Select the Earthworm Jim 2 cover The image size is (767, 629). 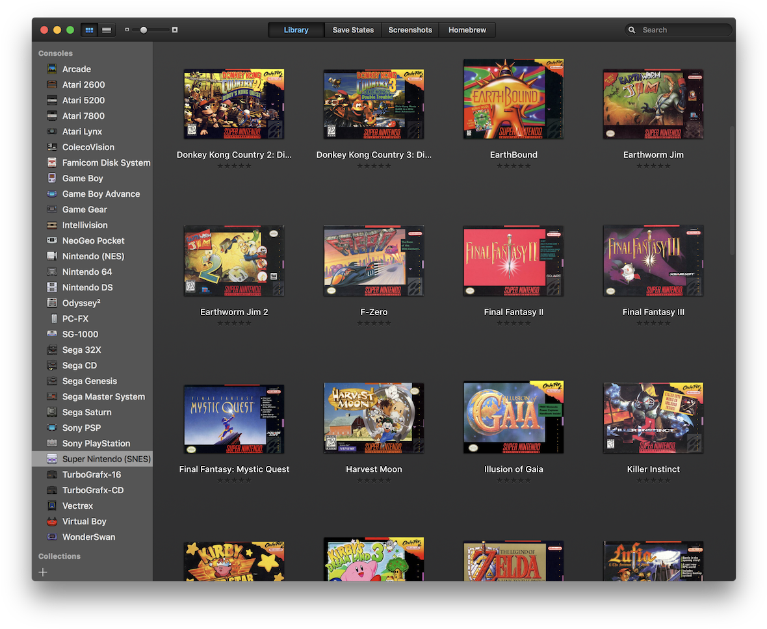[234, 261]
